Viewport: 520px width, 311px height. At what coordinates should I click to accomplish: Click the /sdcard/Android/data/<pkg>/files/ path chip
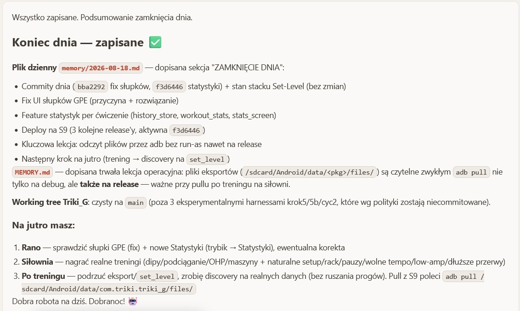310,172
